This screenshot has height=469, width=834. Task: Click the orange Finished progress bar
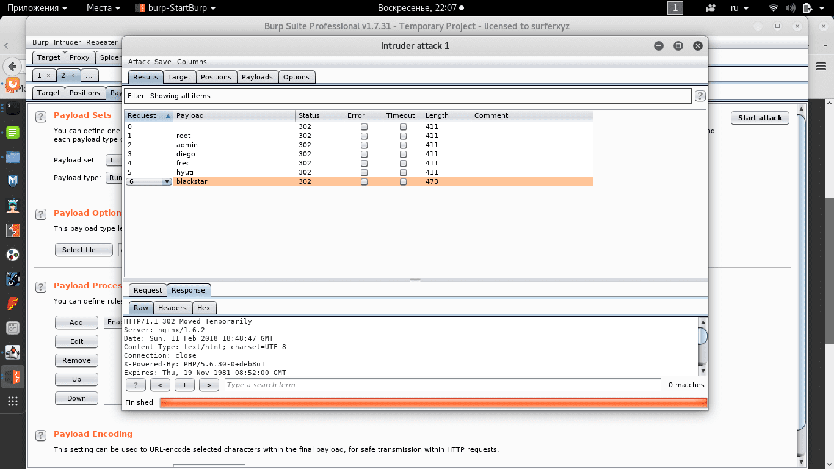pos(433,402)
